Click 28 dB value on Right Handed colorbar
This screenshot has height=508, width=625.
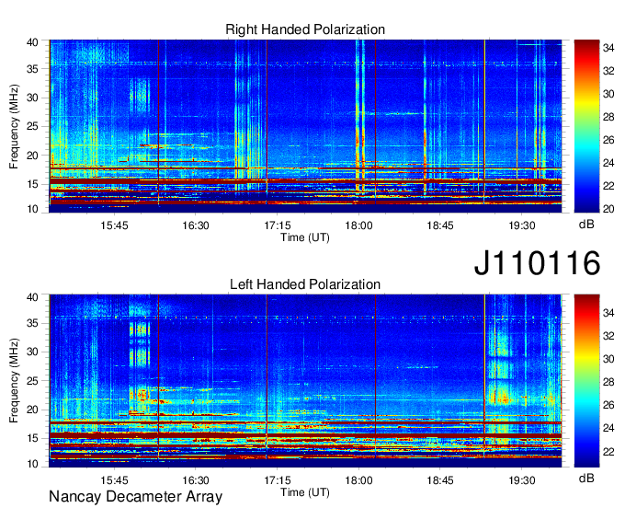click(608, 117)
